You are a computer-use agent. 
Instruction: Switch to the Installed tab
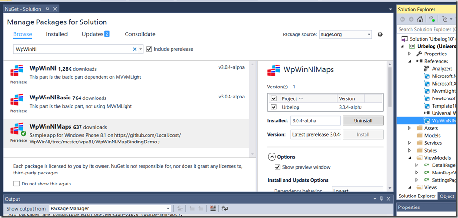click(57, 34)
